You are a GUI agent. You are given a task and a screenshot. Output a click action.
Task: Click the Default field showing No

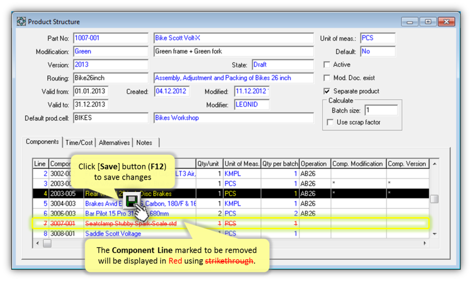378,51
